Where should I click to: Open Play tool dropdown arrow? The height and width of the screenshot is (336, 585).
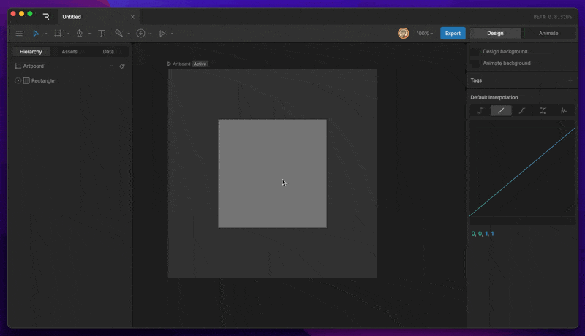[x=172, y=34]
